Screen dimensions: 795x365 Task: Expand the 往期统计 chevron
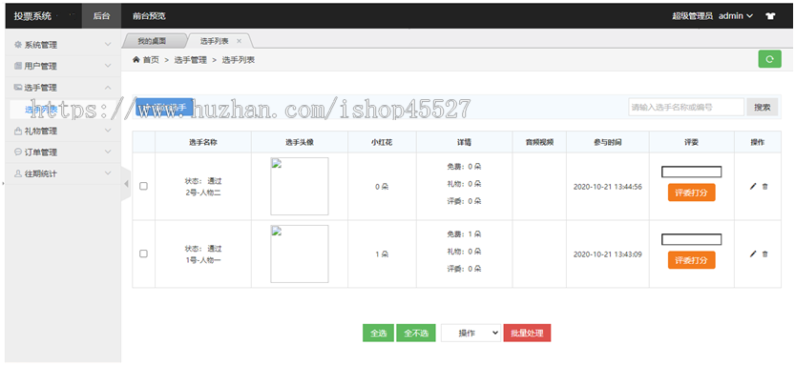108,173
